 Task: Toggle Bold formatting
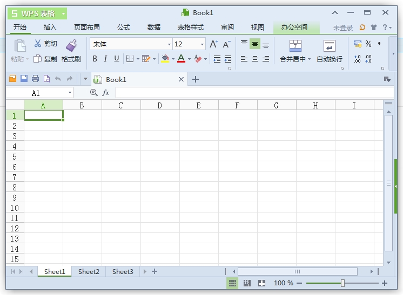tap(95, 59)
